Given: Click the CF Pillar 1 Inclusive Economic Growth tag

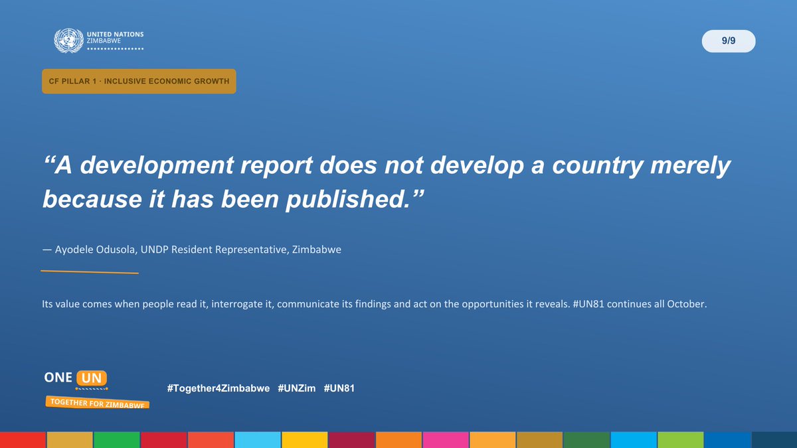Looking at the screenshot, I should (x=139, y=81).
